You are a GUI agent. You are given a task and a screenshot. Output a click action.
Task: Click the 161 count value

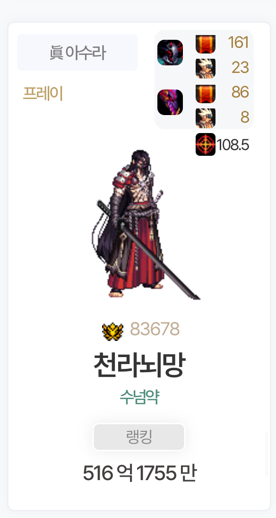238,43
